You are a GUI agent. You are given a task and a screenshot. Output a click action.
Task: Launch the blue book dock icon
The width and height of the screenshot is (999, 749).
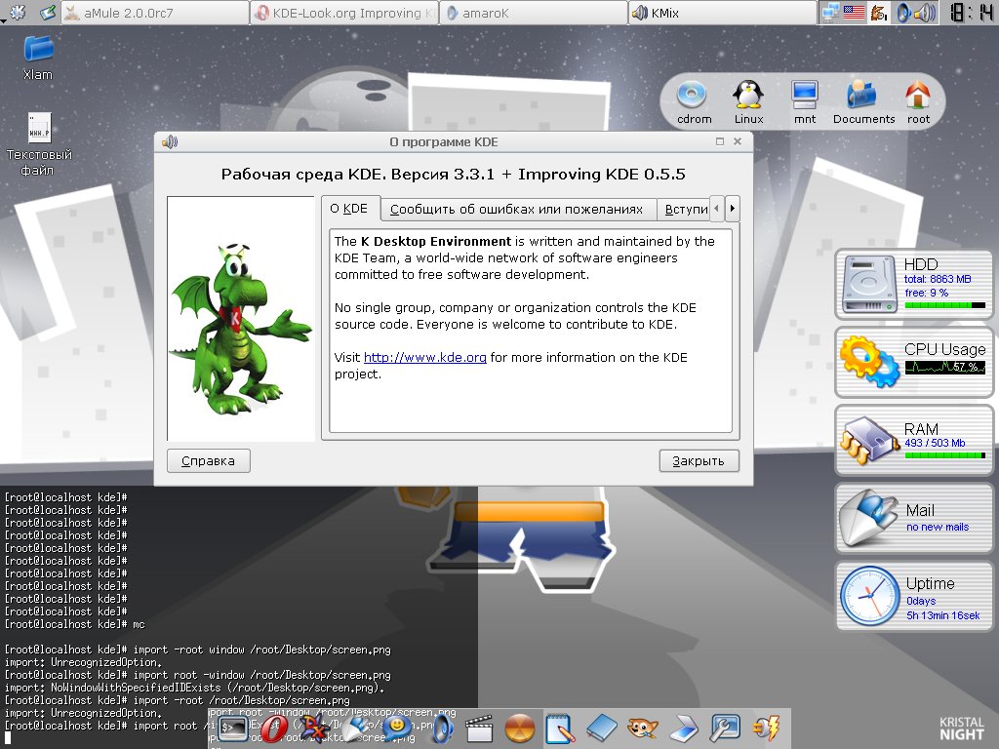coord(601,728)
